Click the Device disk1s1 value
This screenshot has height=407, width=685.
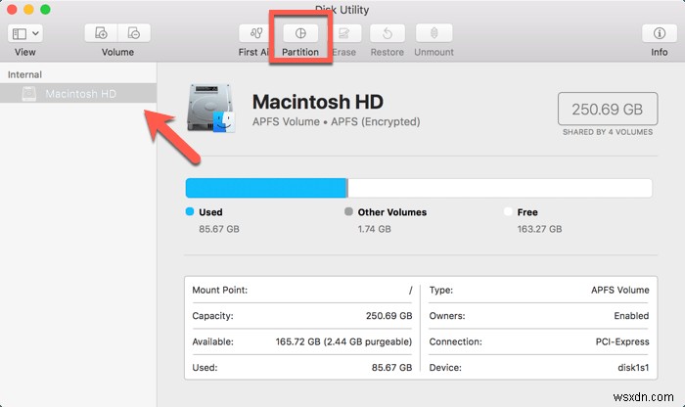(x=633, y=367)
